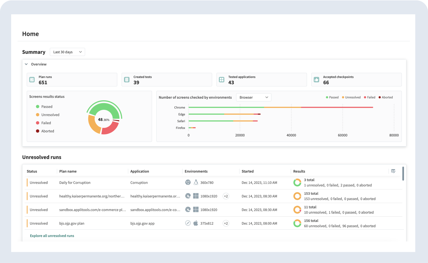Open the Daily for Corruption plan
This screenshot has height=263, width=428.
(75, 182)
